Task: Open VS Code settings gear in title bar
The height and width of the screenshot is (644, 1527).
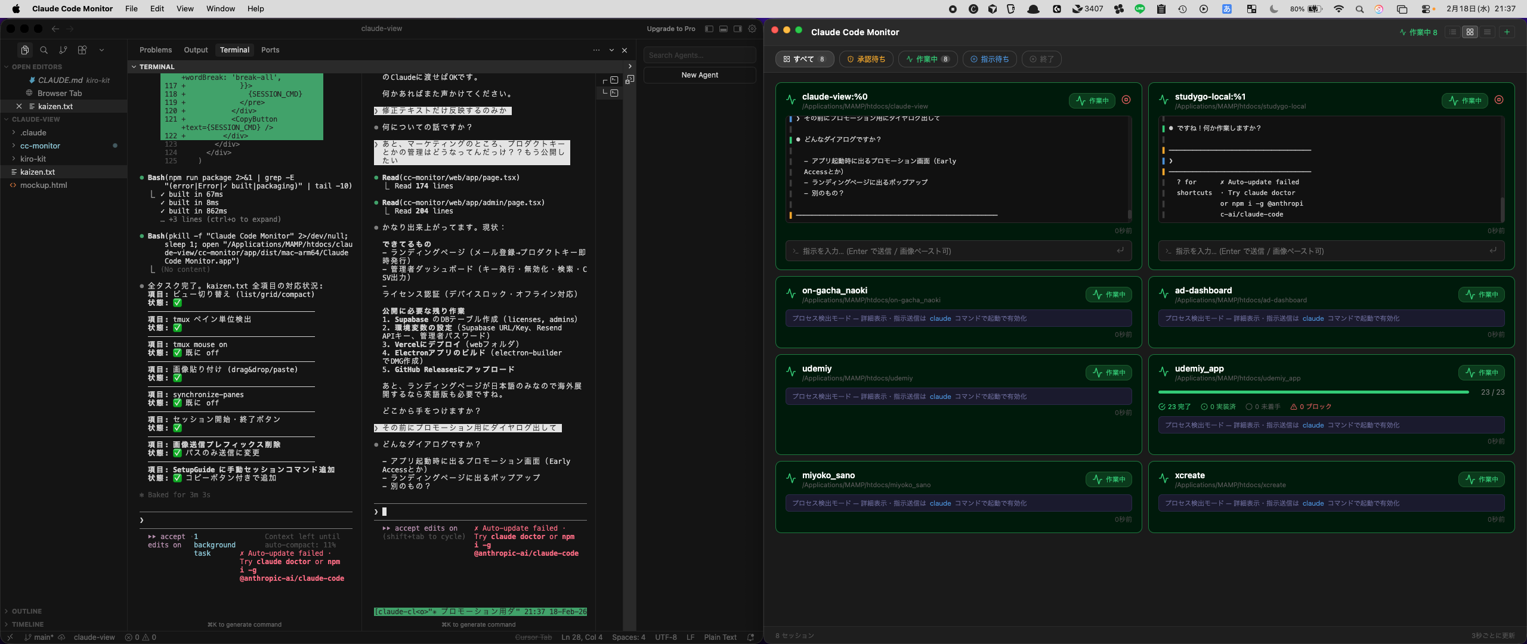Action: pyautogui.click(x=752, y=28)
